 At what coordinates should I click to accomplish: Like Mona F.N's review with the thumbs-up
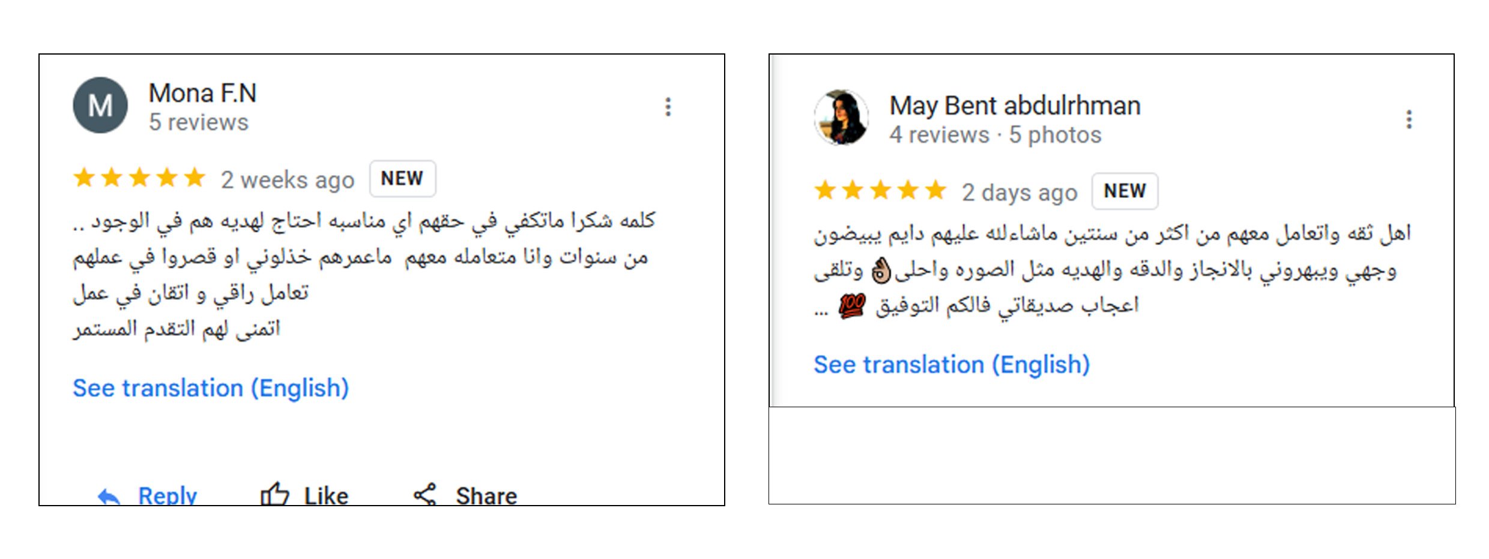(275, 495)
